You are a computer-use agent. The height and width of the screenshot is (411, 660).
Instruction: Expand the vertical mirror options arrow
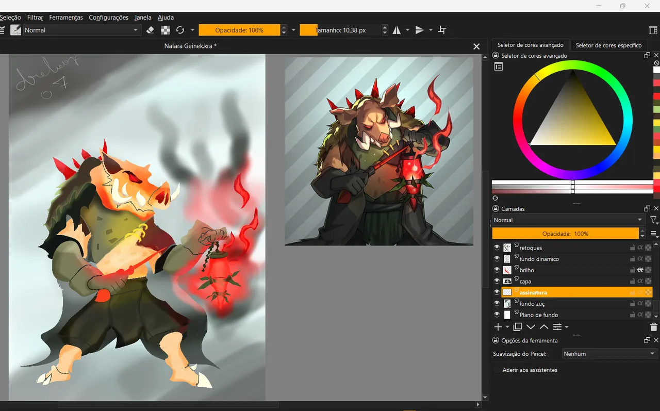point(431,30)
